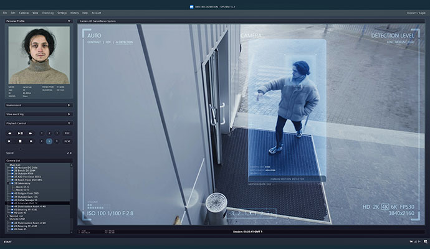Click camera icon of 39 Laboratory
The width and height of the screenshot is (430, 249).
tap(12, 183)
